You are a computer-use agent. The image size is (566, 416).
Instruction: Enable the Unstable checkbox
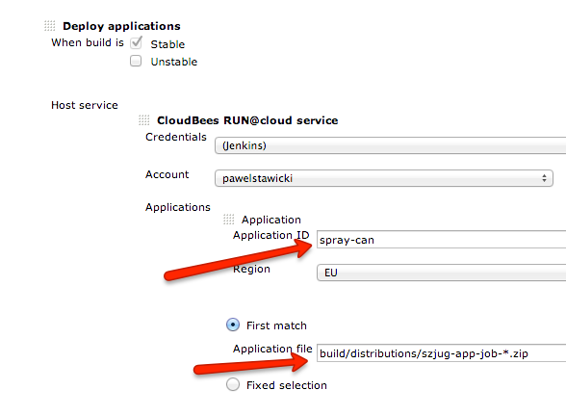[x=136, y=61]
